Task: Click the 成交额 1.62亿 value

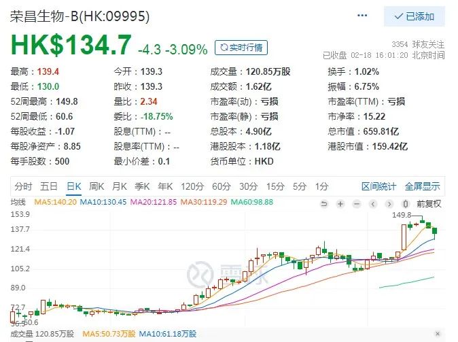Action: 258,86
